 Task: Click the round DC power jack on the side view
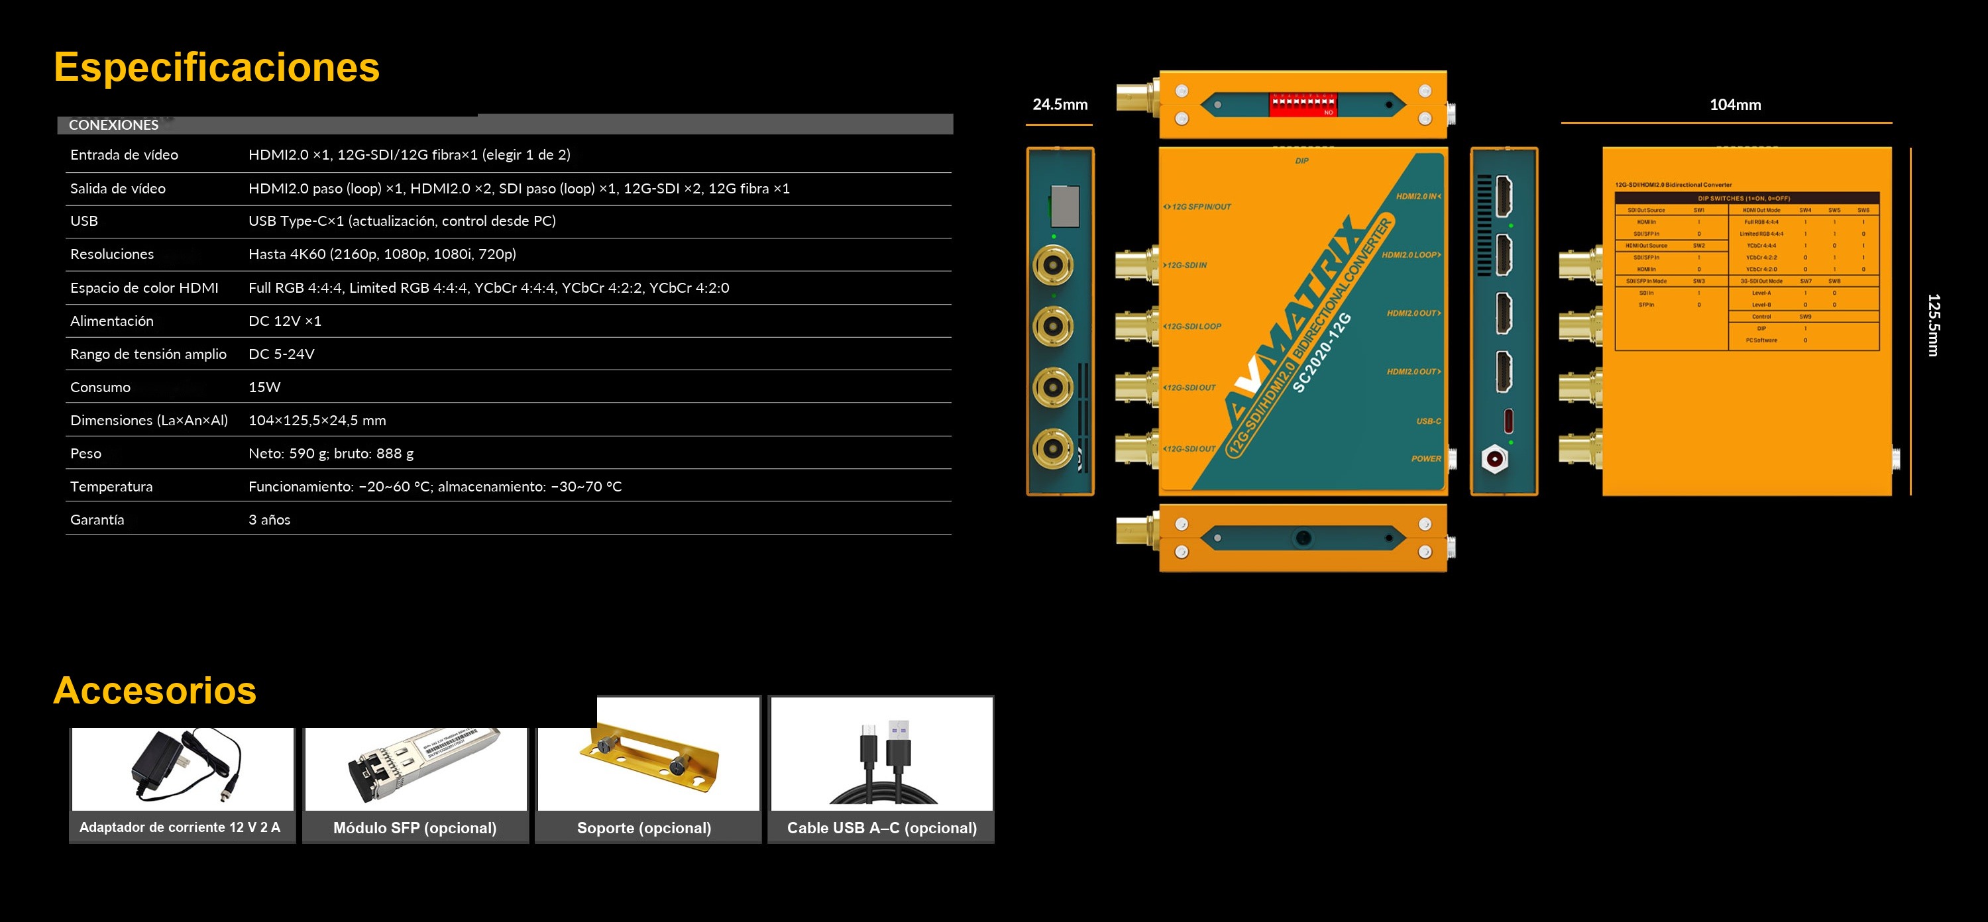pyautogui.click(x=1495, y=460)
